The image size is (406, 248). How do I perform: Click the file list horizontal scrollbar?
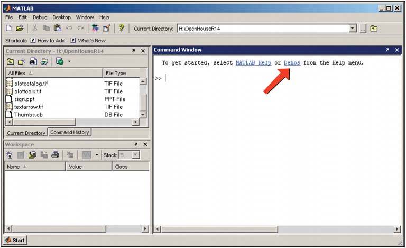72,122
